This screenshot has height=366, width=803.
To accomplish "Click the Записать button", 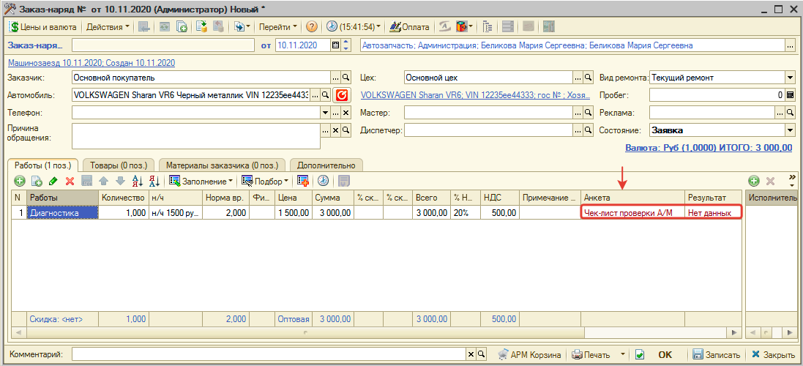I will (717, 354).
